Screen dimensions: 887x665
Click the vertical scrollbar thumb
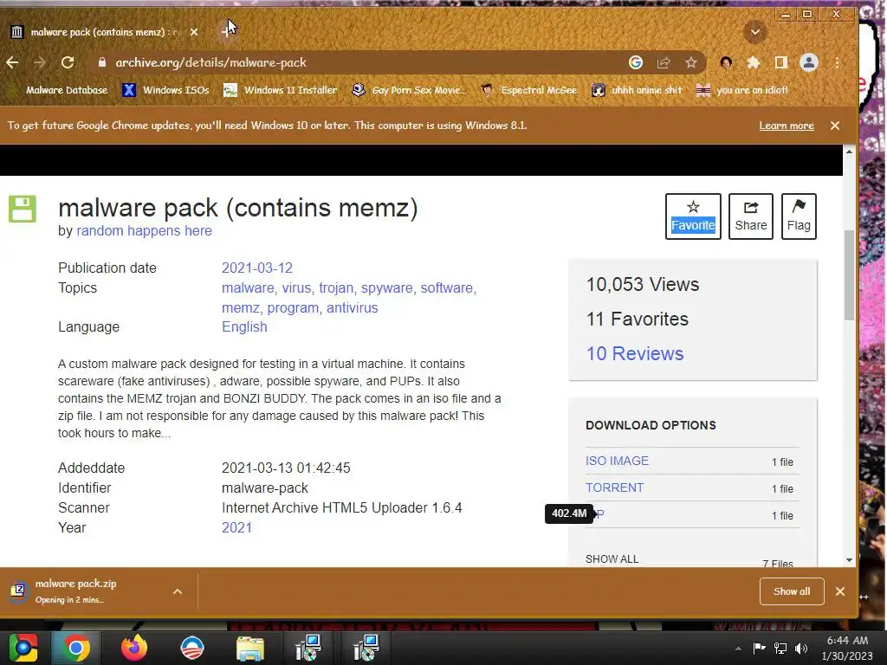849,275
